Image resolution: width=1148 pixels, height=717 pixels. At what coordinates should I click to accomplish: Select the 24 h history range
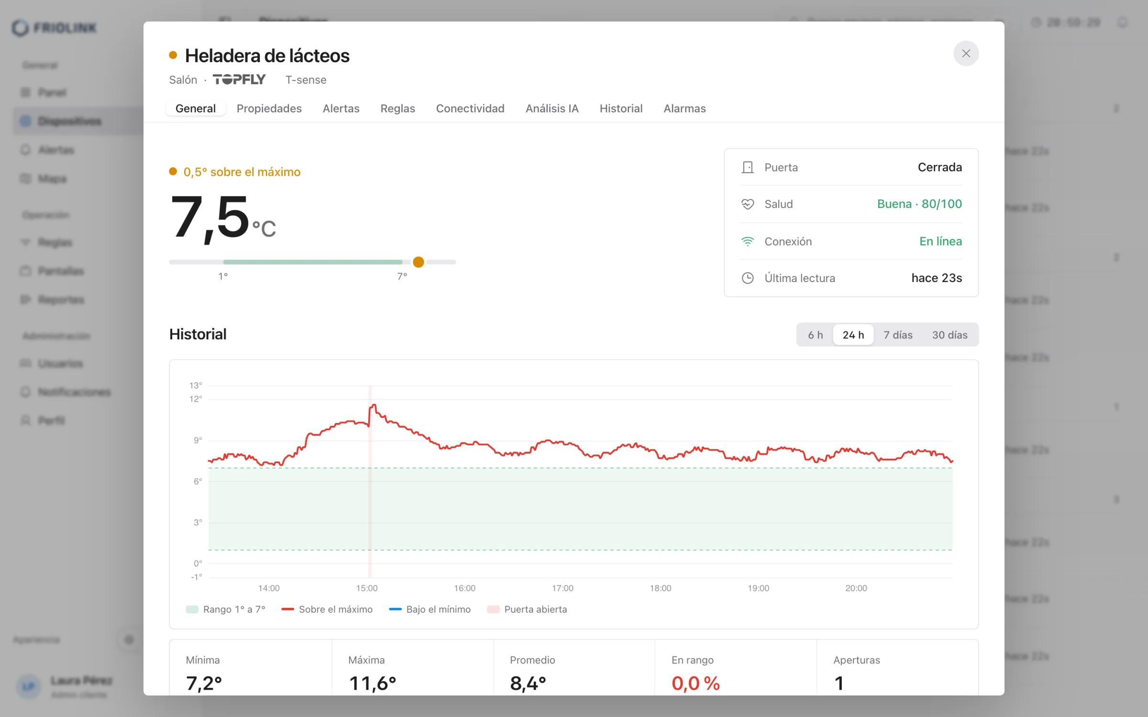[853, 335]
